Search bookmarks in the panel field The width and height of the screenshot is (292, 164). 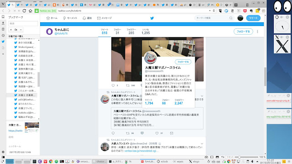point(23,23)
